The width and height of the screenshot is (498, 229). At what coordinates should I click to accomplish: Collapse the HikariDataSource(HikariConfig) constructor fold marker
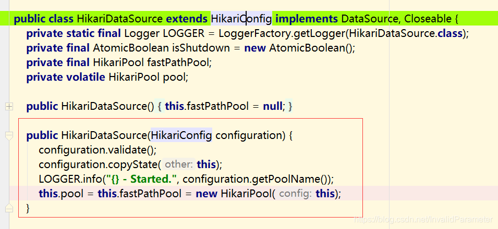click(9, 136)
